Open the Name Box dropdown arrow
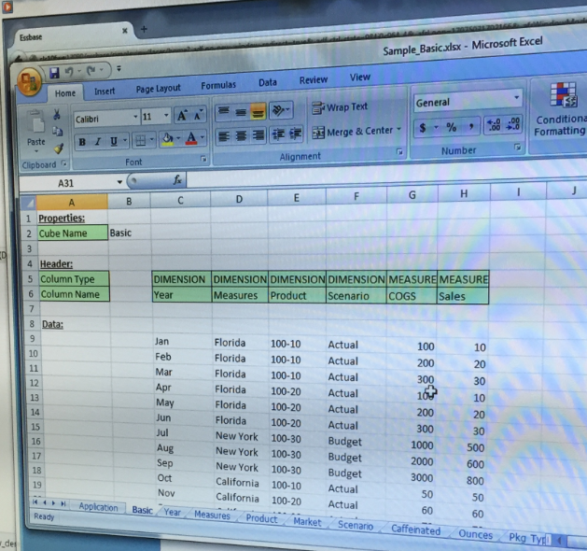The image size is (587, 551). click(x=119, y=182)
